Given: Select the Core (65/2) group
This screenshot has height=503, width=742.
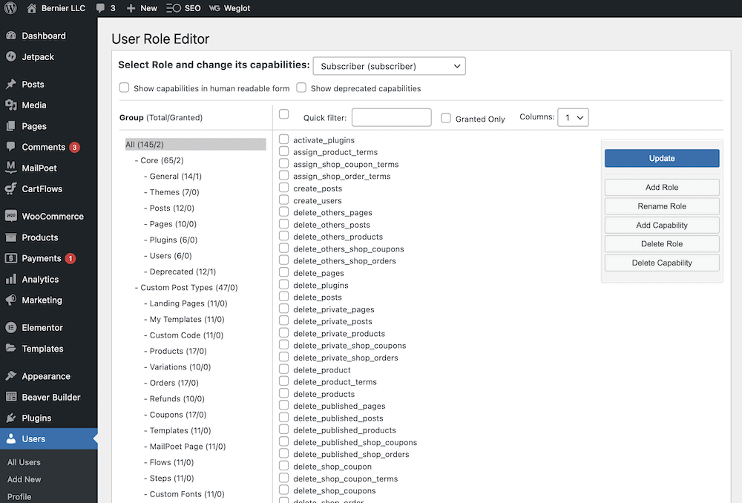Looking at the screenshot, I should 162,160.
